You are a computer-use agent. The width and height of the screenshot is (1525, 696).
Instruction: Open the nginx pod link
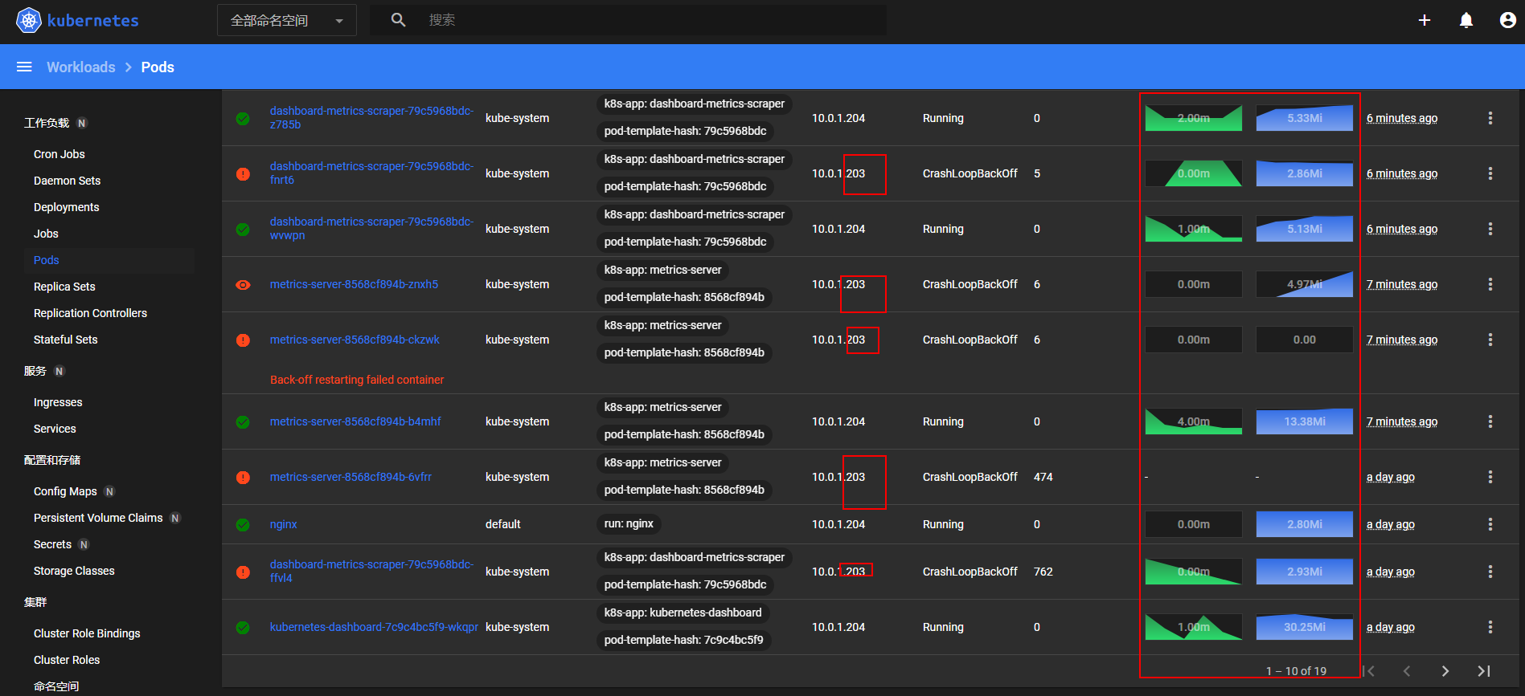pyautogui.click(x=283, y=524)
